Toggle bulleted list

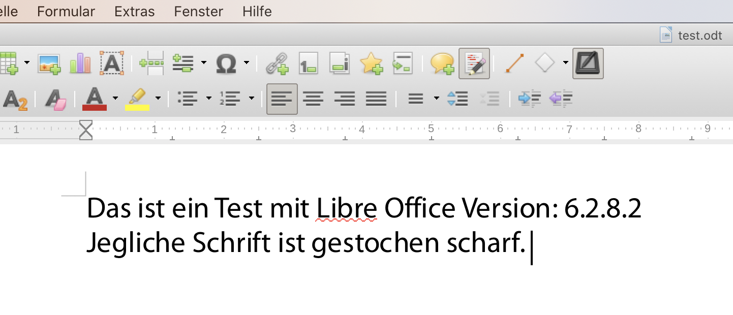(x=188, y=99)
